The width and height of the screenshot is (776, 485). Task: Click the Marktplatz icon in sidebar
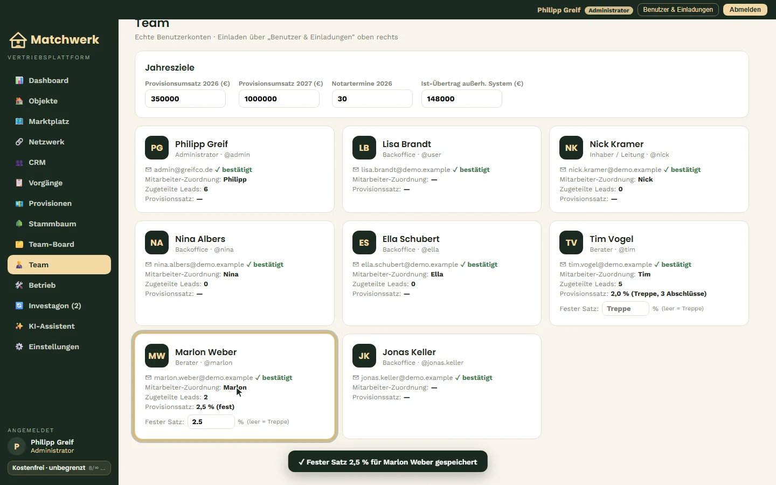(19, 121)
